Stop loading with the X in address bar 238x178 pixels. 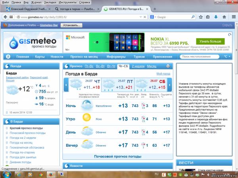[x=145, y=17]
